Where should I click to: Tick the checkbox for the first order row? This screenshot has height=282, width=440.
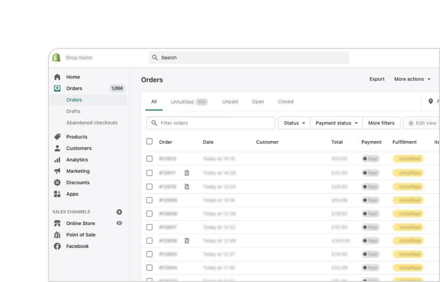149,159
